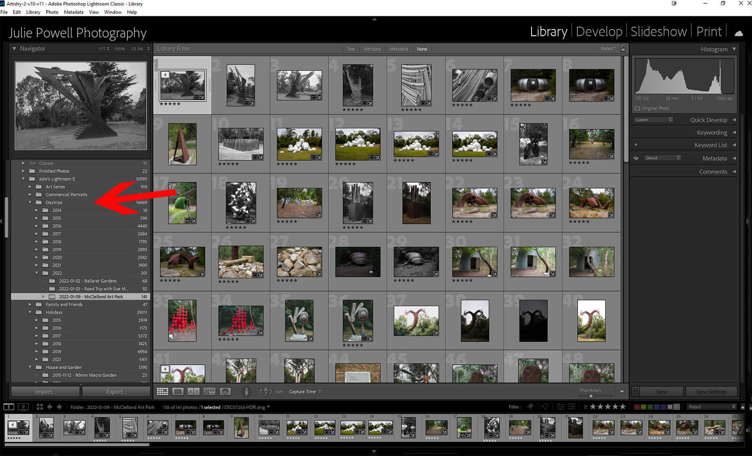Switch to Loupe view in toolbar
752x456 pixels.
(178, 392)
